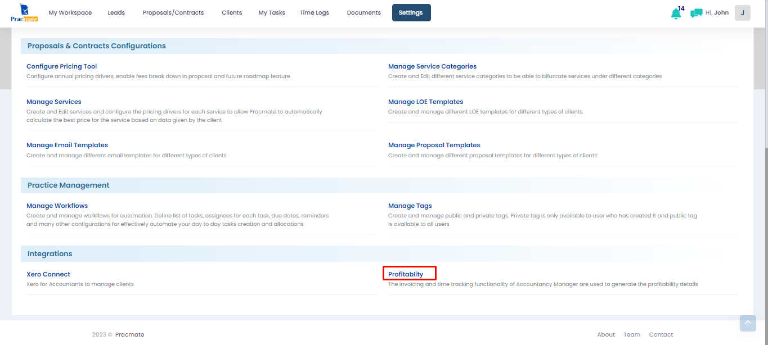
Task: Click the Team footer link
Action: click(x=632, y=334)
